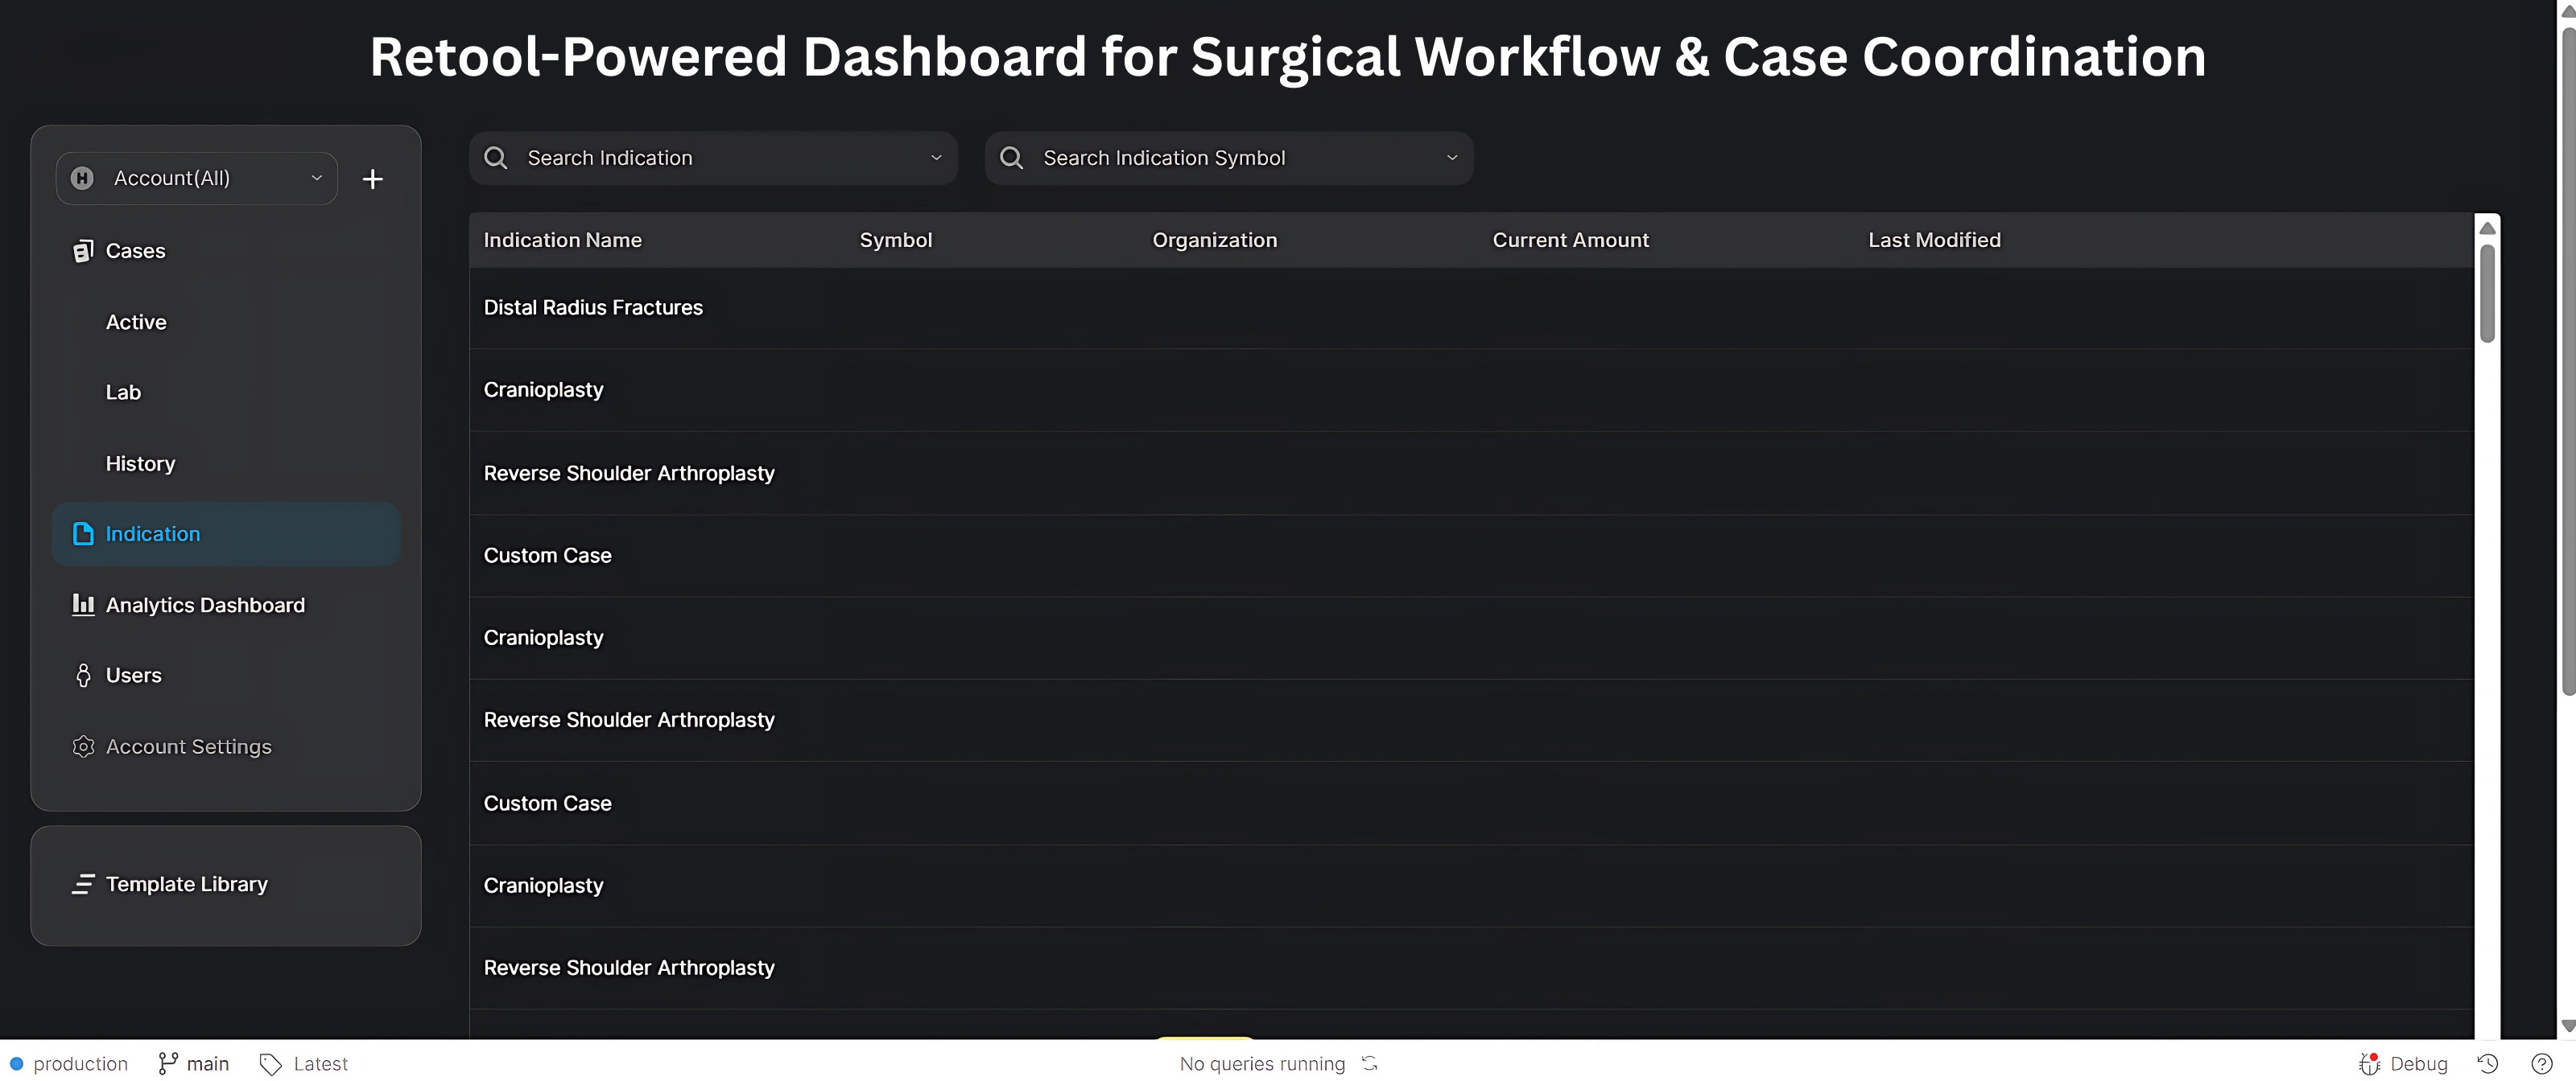Click the help question mark icon

click(x=2541, y=1064)
